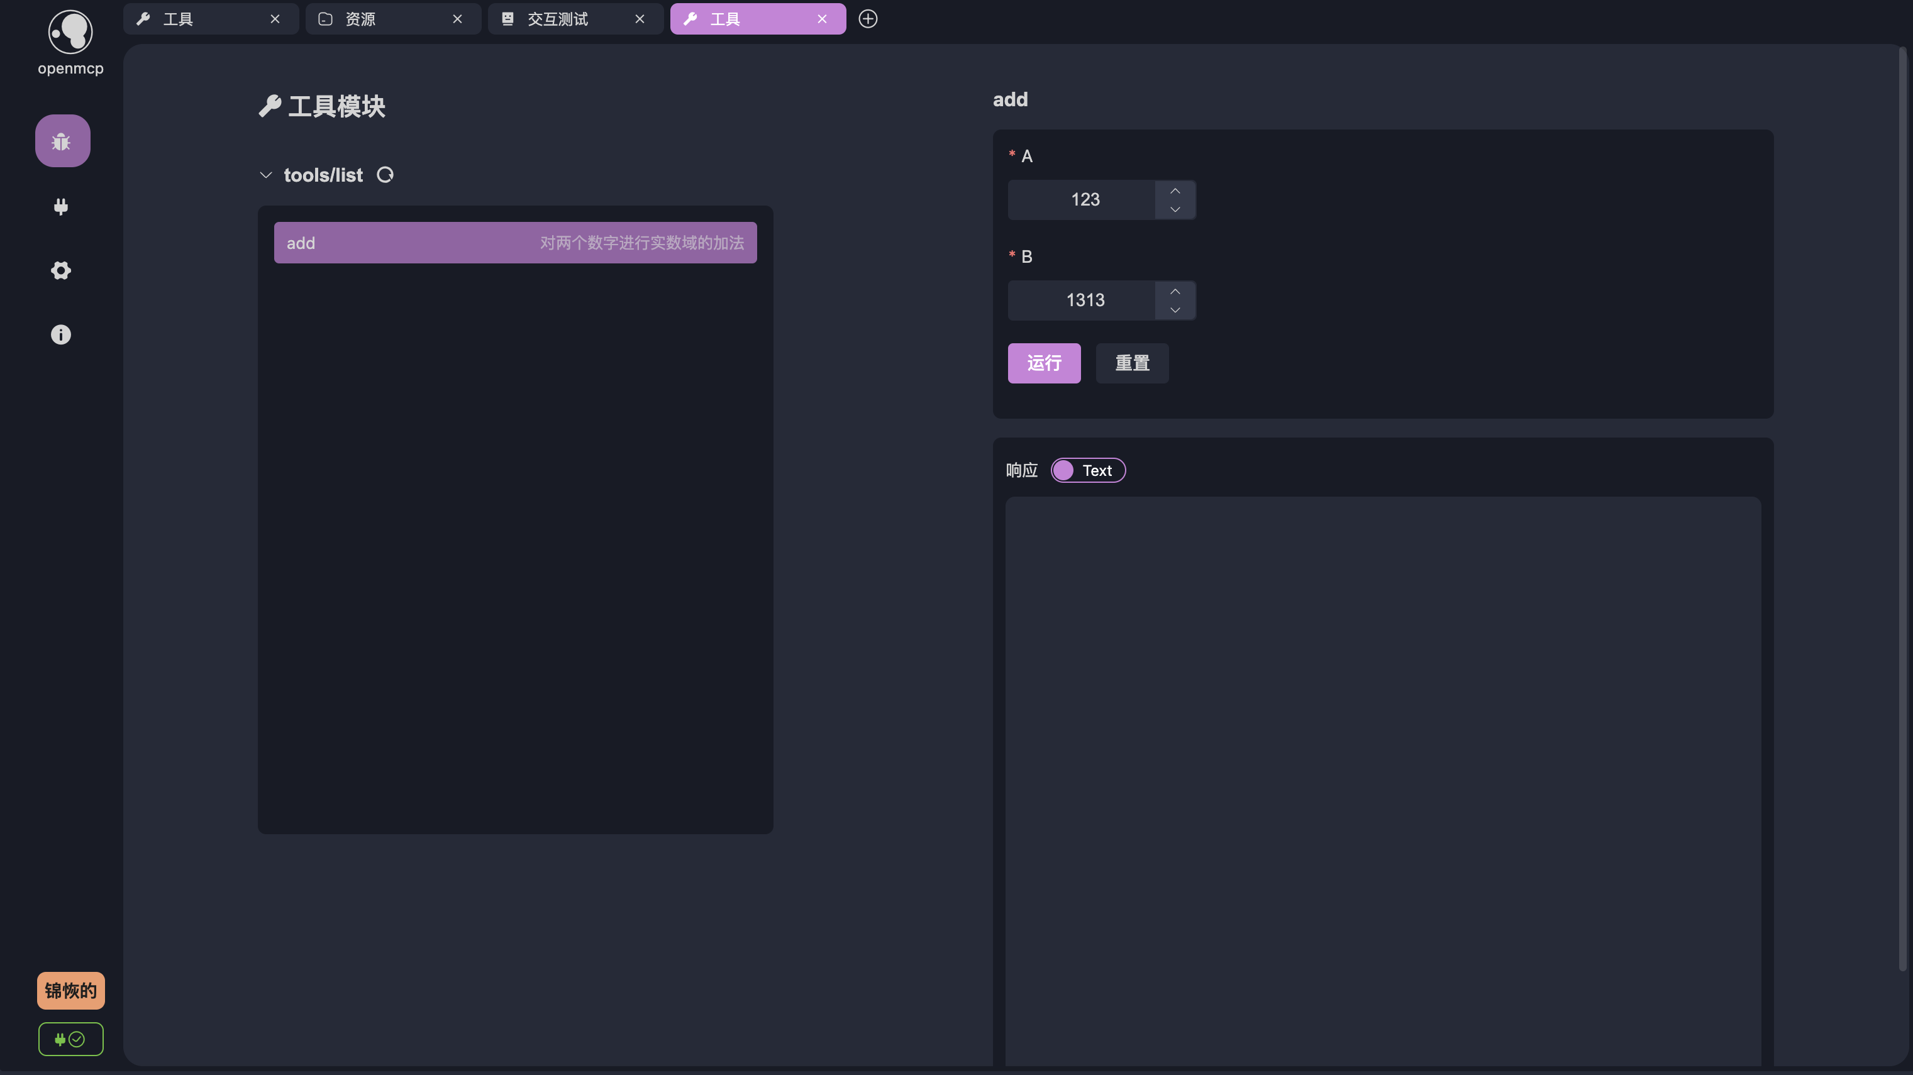Viewport: 1913px width, 1075px height.
Task: Refresh the tools/list
Action: coord(385,175)
